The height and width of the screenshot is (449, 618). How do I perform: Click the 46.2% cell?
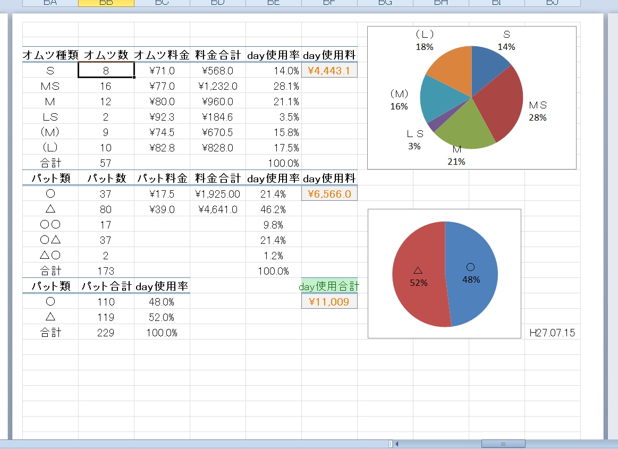pos(274,209)
